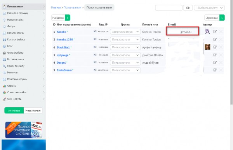Select the full name Андрей Гусев

[x=150, y=63]
